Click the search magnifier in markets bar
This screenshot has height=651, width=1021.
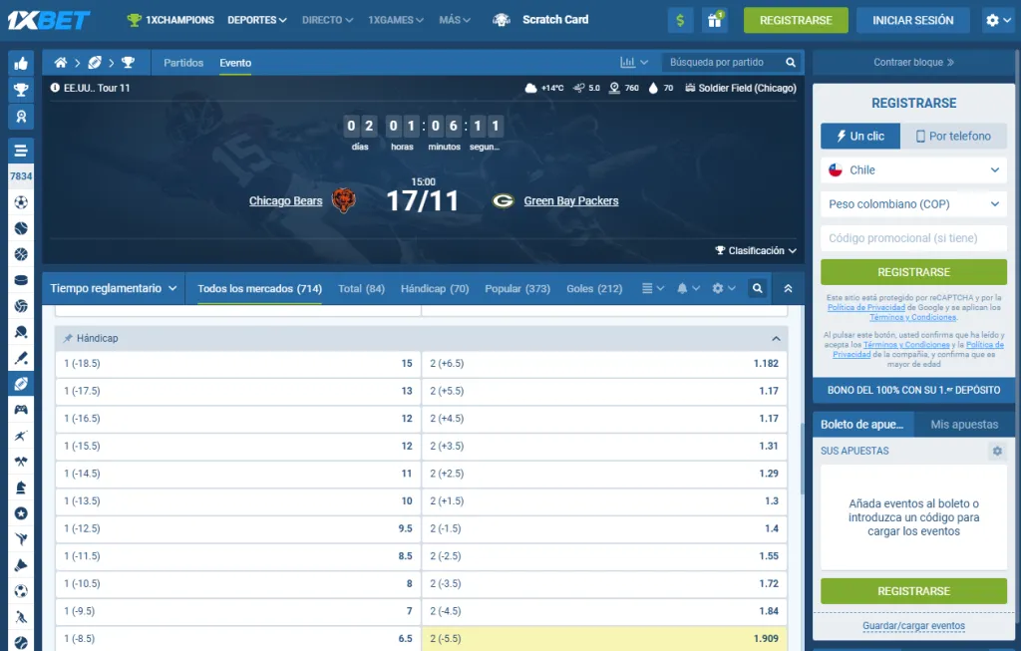(x=757, y=288)
